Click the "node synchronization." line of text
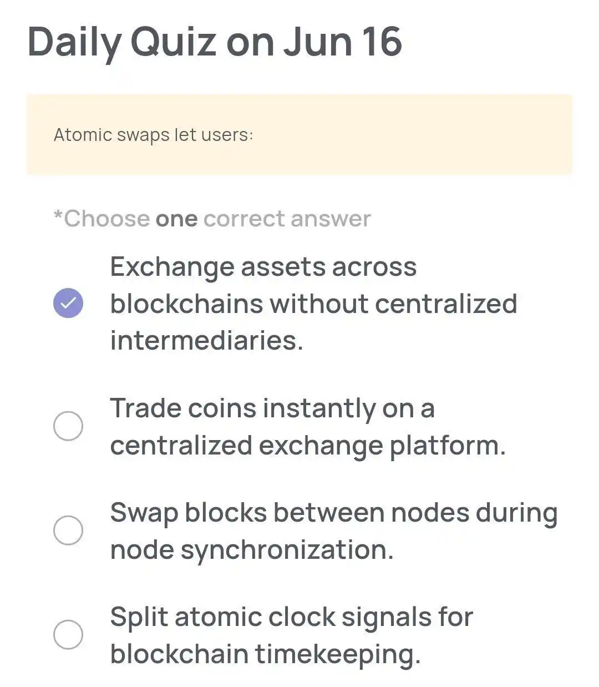The image size is (599, 687). coord(252,550)
